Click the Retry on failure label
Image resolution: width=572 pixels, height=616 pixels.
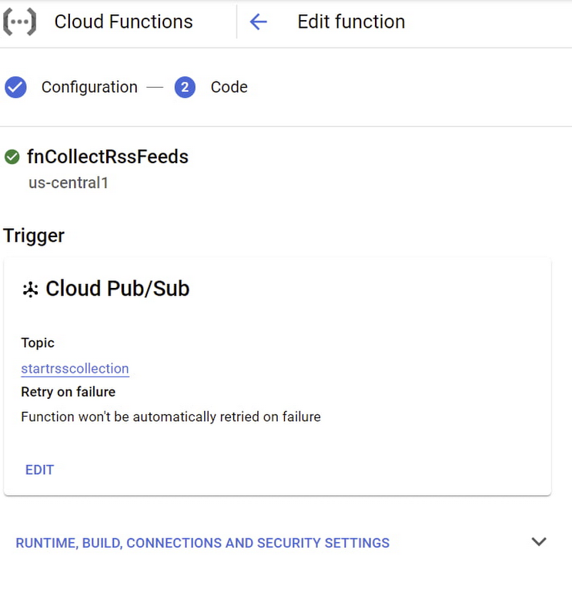click(68, 392)
